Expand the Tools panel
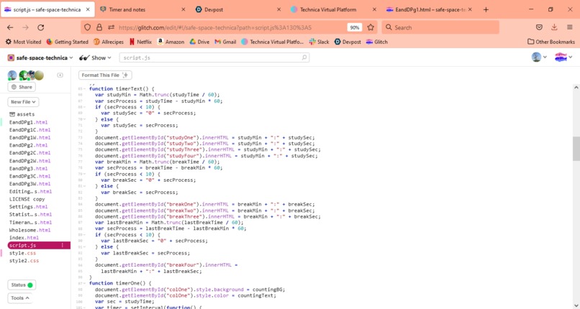This screenshot has width=580, height=309. pyautogui.click(x=20, y=298)
